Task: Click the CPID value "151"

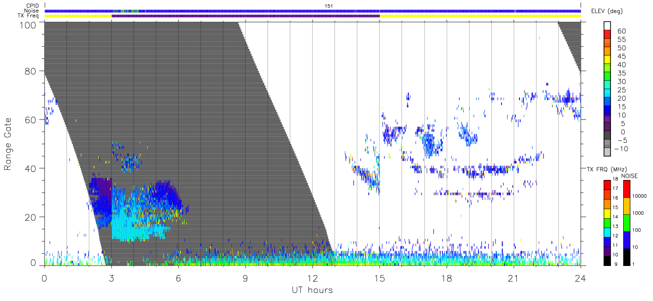Action: click(x=329, y=5)
